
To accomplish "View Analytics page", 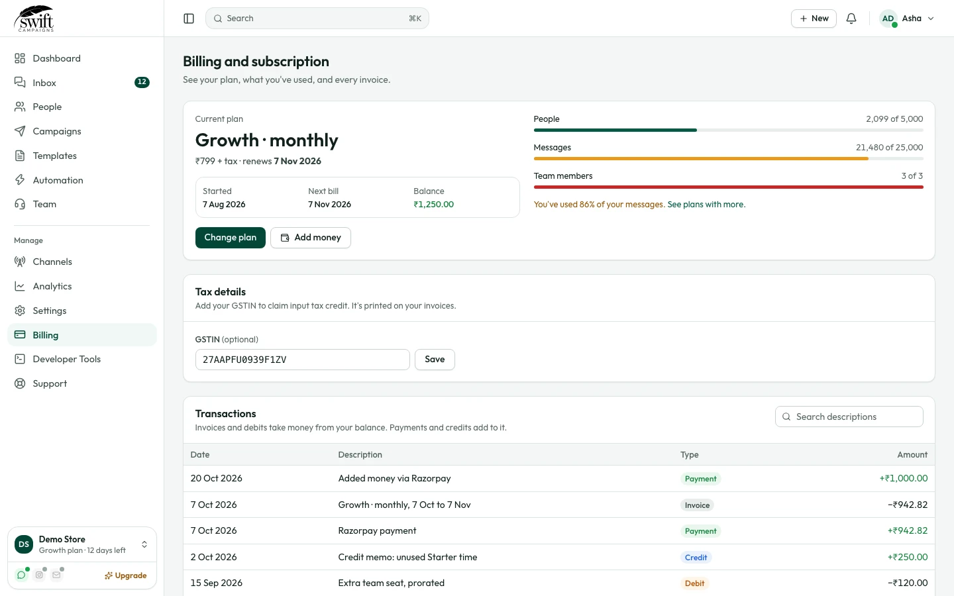I will (x=82, y=286).
